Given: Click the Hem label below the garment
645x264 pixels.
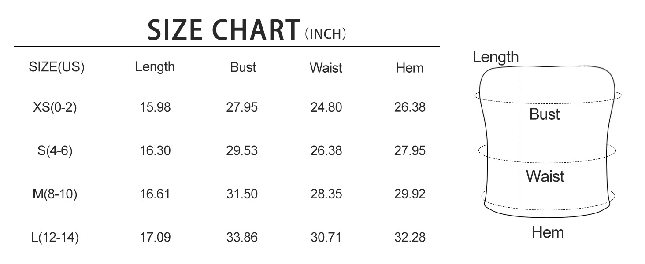Looking at the screenshot, I should [x=548, y=232].
